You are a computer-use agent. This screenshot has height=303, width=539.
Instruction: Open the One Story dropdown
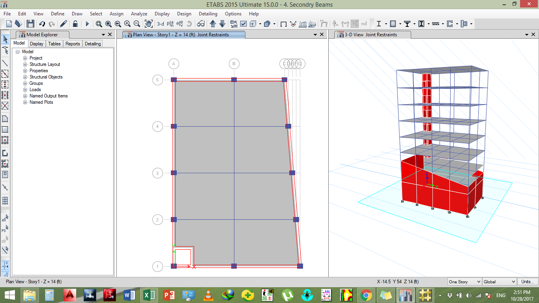pos(464,282)
